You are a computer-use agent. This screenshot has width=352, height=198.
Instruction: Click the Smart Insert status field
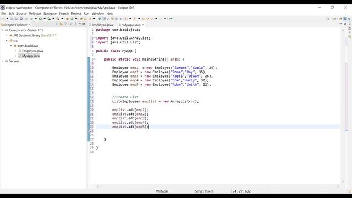point(204,191)
